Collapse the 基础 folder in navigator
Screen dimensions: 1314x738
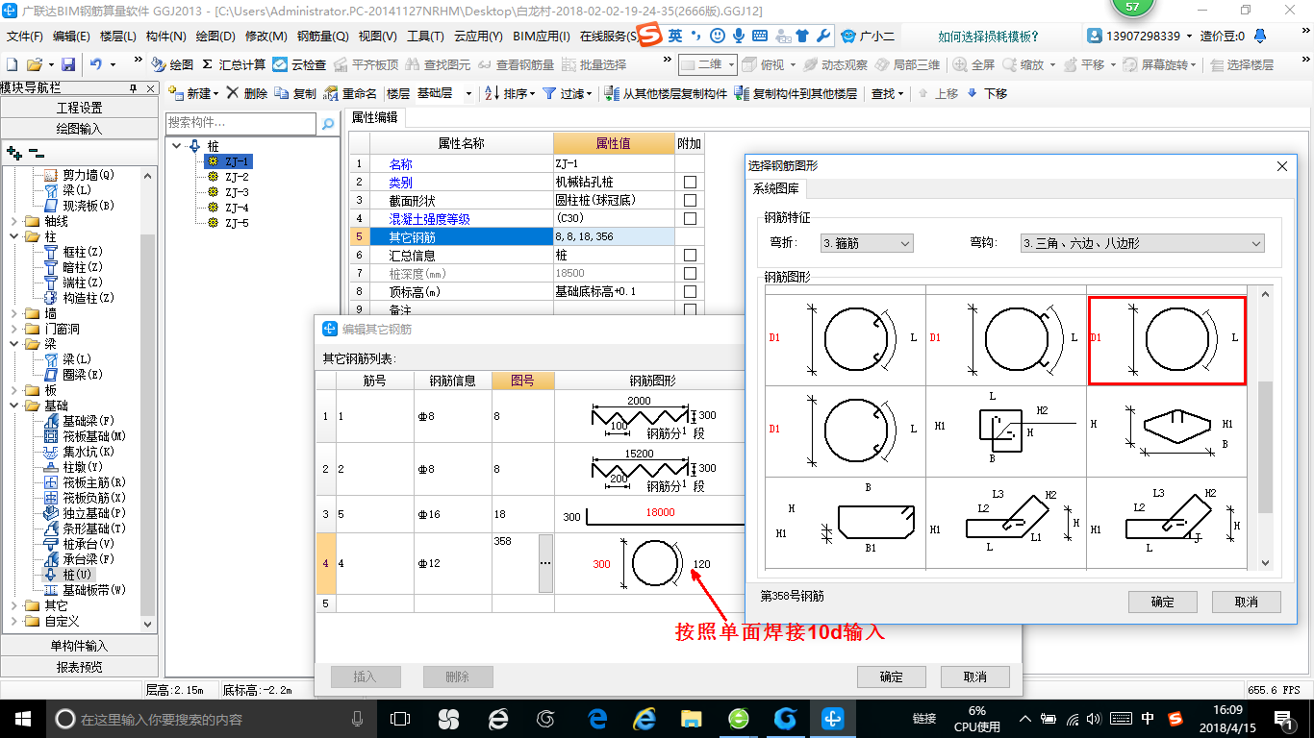coord(15,406)
